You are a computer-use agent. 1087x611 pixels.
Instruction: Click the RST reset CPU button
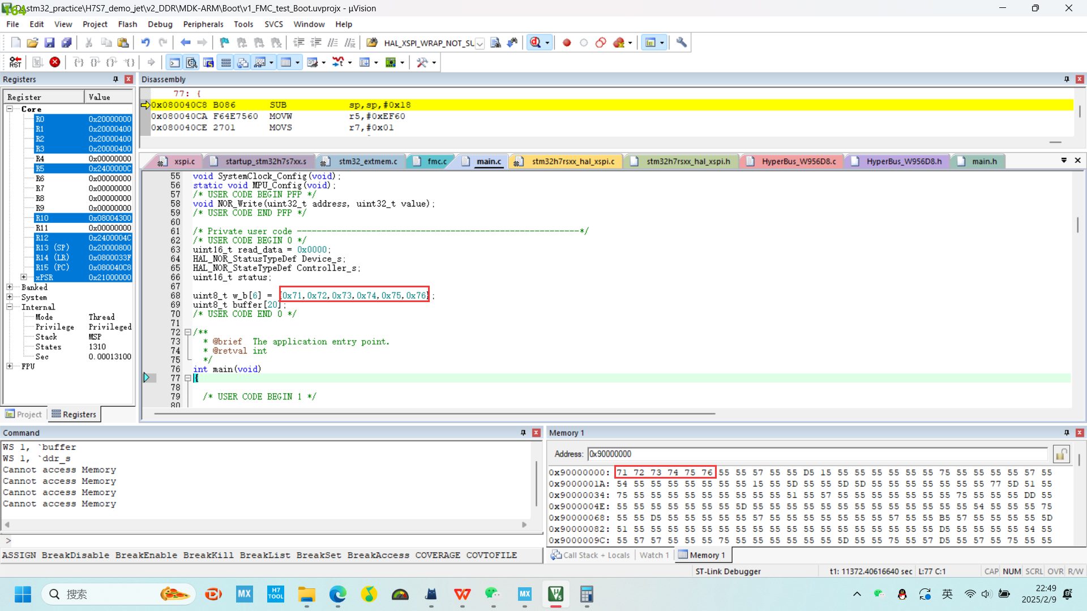click(15, 62)
